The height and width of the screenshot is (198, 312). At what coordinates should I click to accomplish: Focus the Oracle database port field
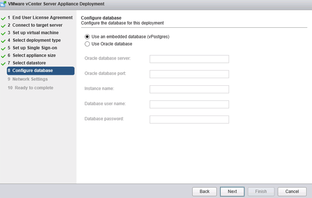click(x=189, y=74)
